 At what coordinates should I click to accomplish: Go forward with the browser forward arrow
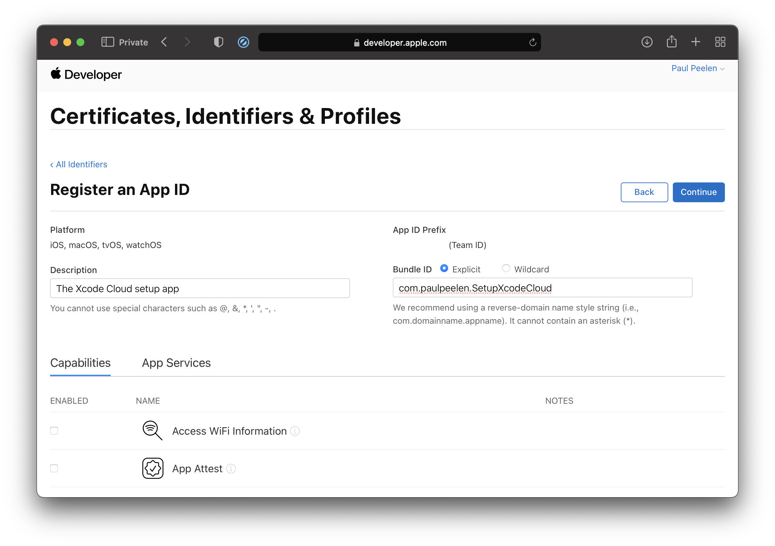[x=187, y=42]
